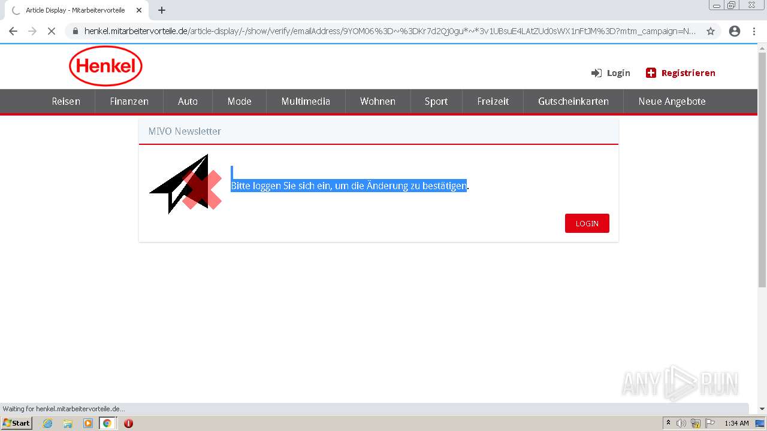Select the Article Display browser tab
The width and height of the screenshot is (767, 431).
pyautogui.click(x=75, y=10)
